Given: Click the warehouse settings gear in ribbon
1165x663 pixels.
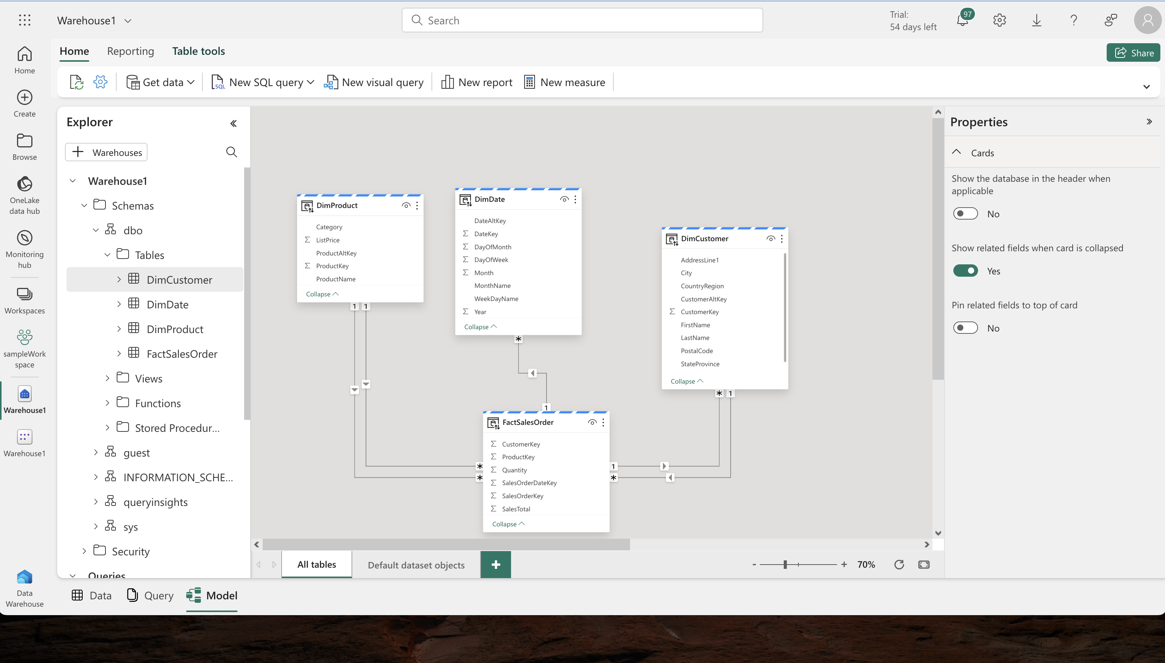Looking at the screenshot, I should pos(100,82).
